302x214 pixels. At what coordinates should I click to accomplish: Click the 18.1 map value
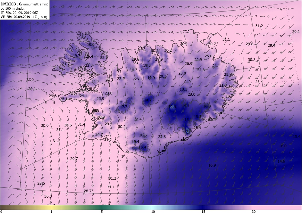point(183,89)
